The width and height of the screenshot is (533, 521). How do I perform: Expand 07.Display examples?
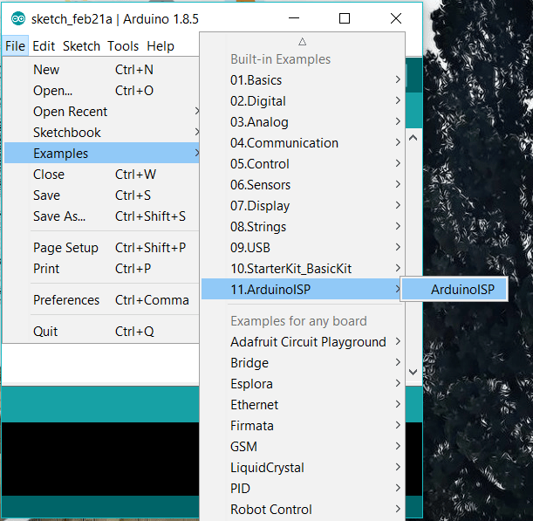tap(302, 206)
